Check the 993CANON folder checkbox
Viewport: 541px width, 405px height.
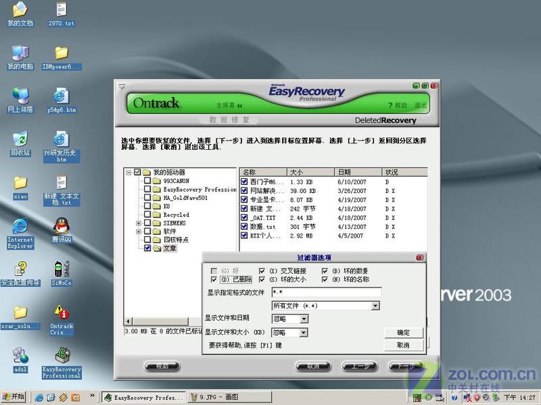point(147,180)
